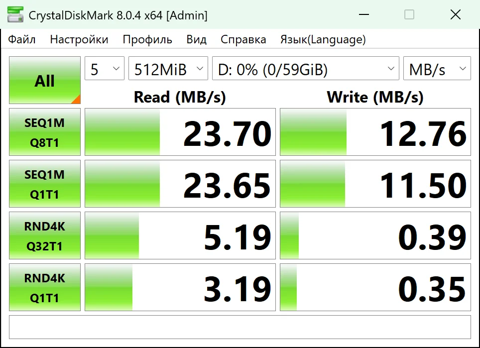
Task: Select the 0.39 write result value
Action: point(375,235)
